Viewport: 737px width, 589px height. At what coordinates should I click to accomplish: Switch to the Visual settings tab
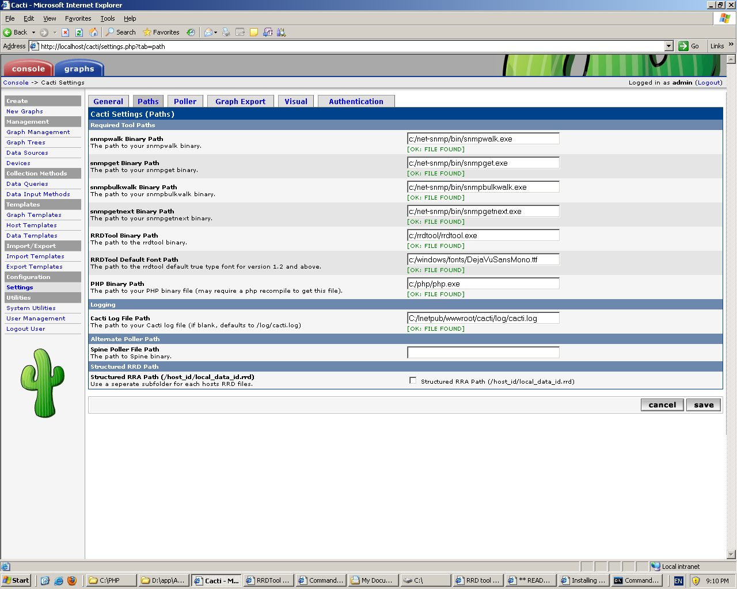coord(296,101)
